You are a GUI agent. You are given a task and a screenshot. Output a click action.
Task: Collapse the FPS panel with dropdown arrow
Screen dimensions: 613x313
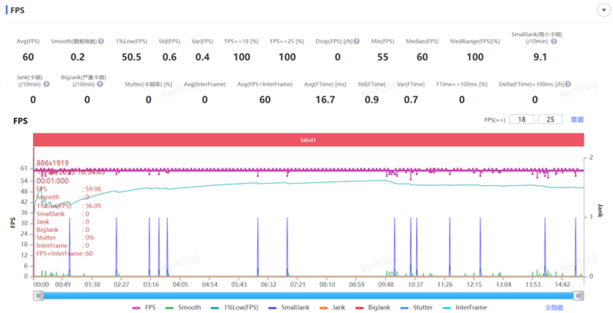[603, 10]
